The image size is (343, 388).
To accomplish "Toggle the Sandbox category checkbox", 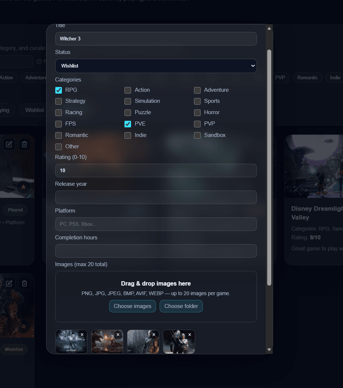I will (197, 135).
